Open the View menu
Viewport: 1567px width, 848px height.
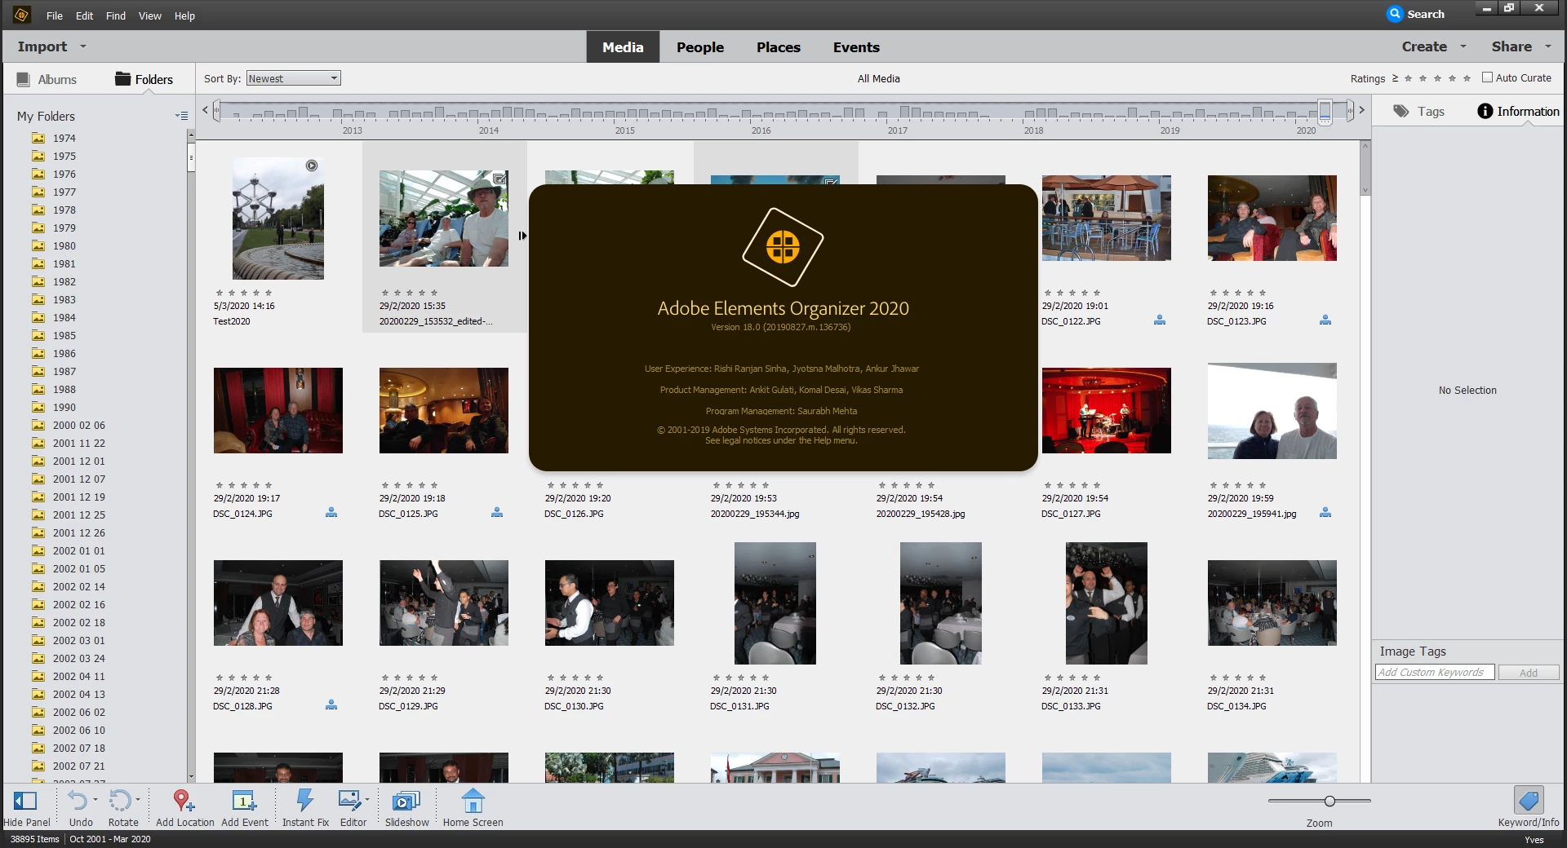pos(149,15)
